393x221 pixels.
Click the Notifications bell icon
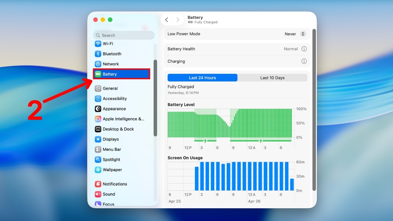point(98,184)
